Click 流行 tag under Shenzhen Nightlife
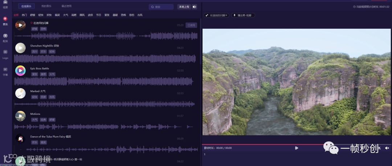Screen dimensions: 392x166 [34, 52]
